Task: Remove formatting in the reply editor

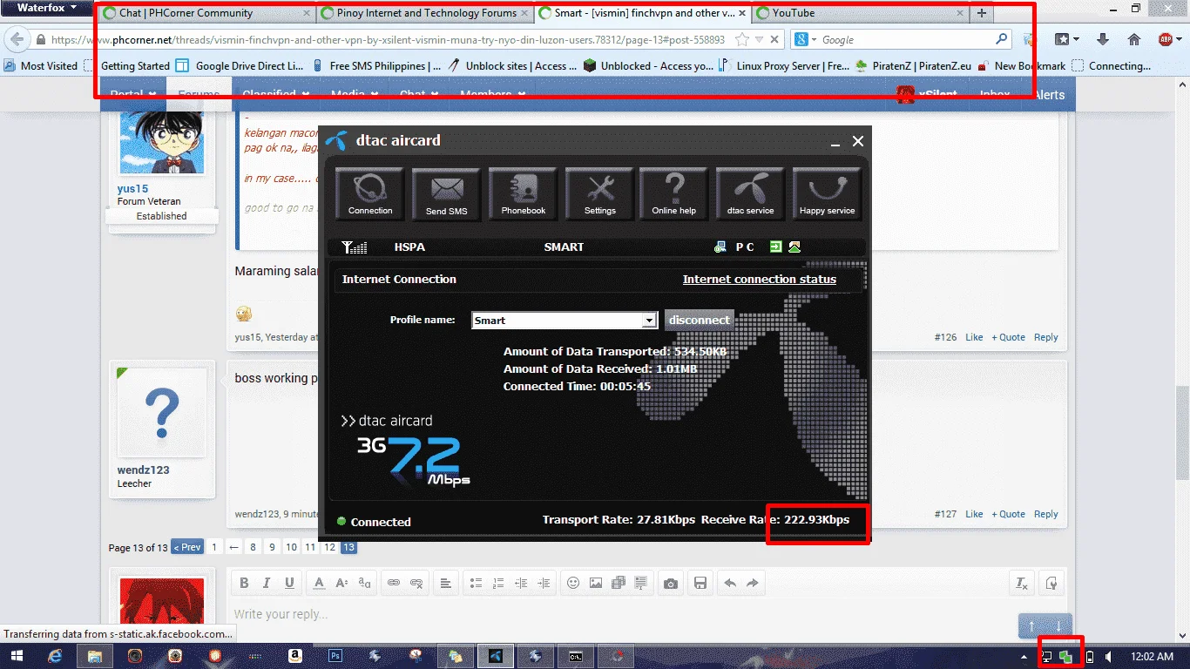Action: coord(1021,584)
